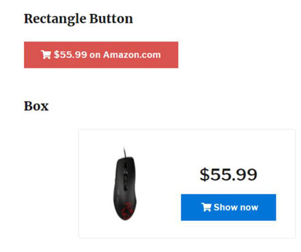Click the $55.99 text inside red button

point(70,55)
